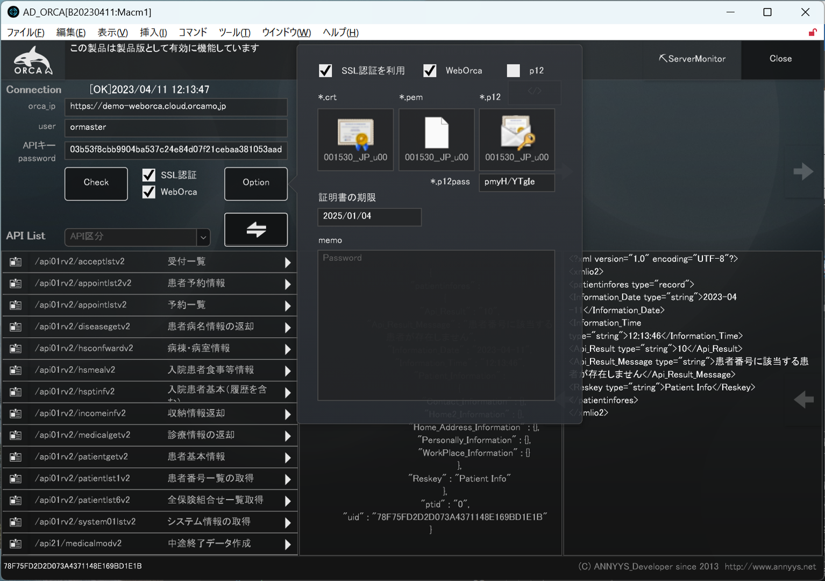Open ServerMonitor

(x=693, y=59)
